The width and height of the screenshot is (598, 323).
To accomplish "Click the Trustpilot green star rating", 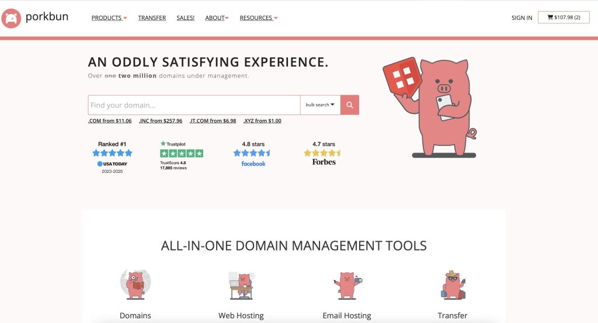I will 182,153.
